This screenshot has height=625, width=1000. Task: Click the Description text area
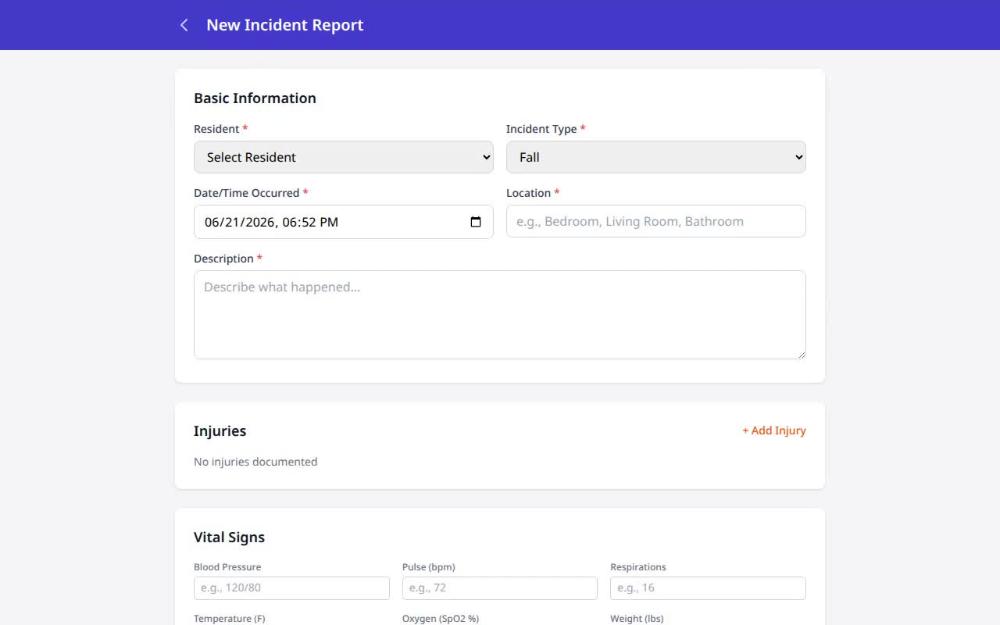pyautogui.click(x=500, y=315)
